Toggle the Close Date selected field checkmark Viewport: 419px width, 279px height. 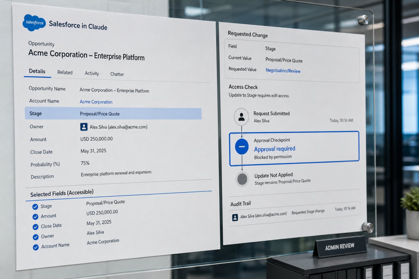[x=35, y=227]
